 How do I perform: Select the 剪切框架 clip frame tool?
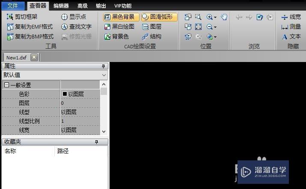coord(22,17)
